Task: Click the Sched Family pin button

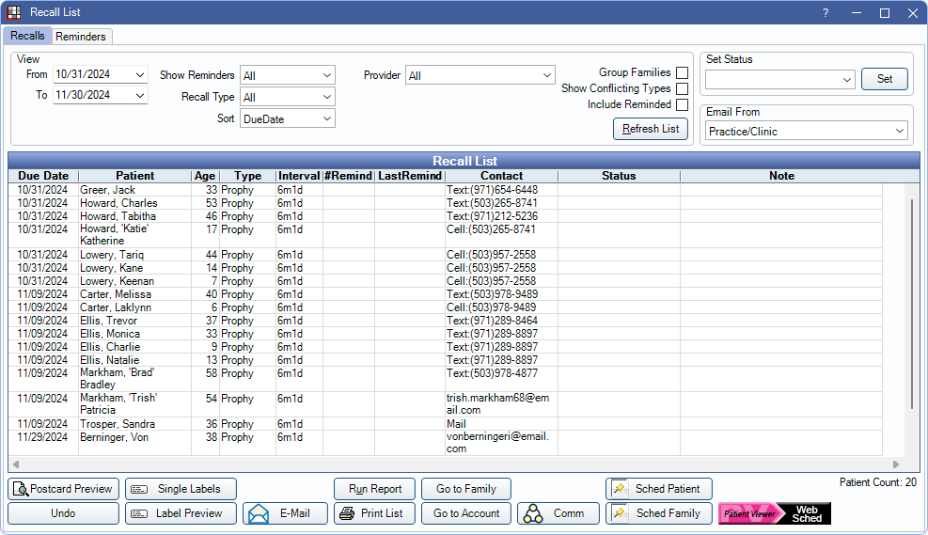Action: click(x=659, y=513)
